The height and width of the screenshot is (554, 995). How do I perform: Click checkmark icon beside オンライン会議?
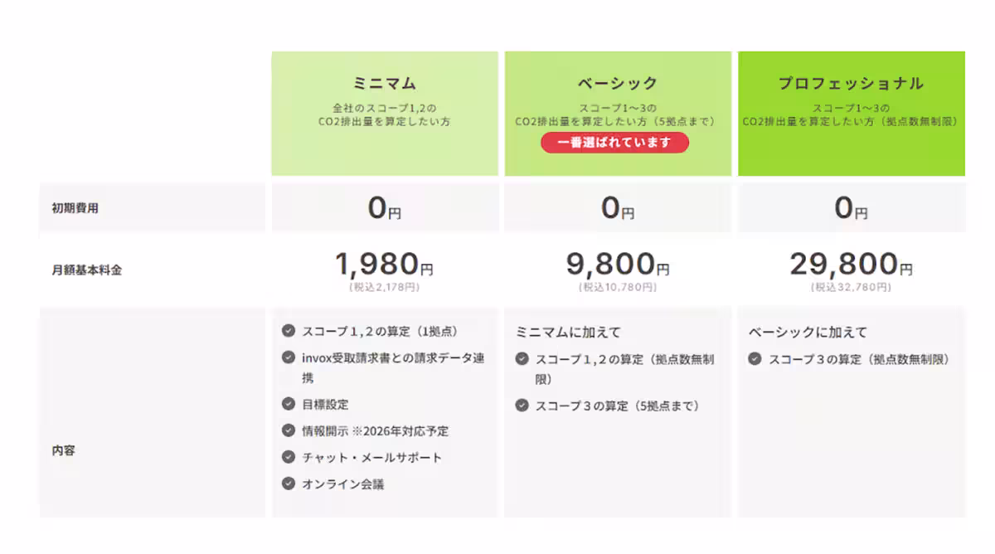point(289,484)
